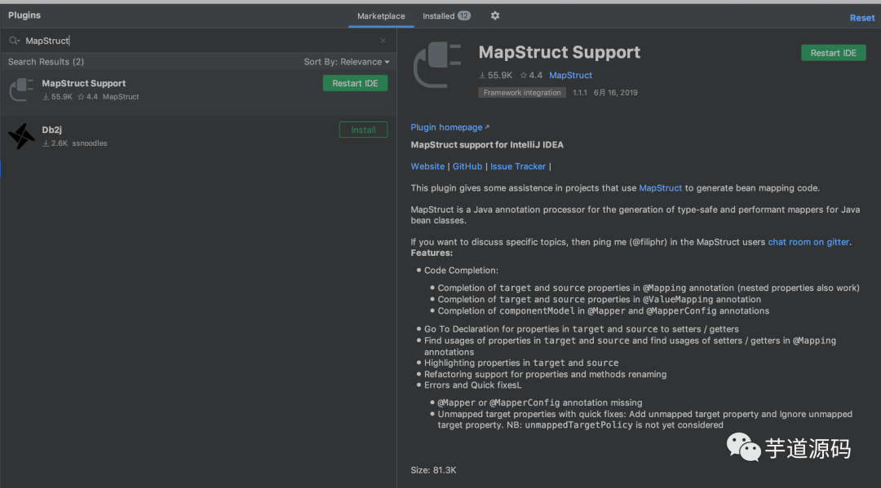Open the Website link

pyautogui.click(x=427, y=166)
